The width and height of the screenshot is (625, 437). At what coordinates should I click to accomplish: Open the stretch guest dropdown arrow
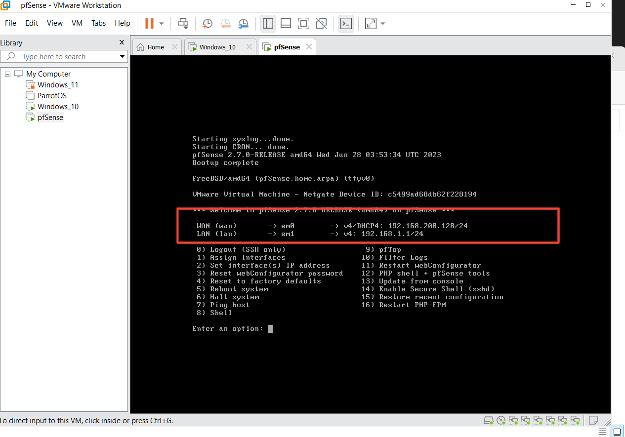[383, 23]
